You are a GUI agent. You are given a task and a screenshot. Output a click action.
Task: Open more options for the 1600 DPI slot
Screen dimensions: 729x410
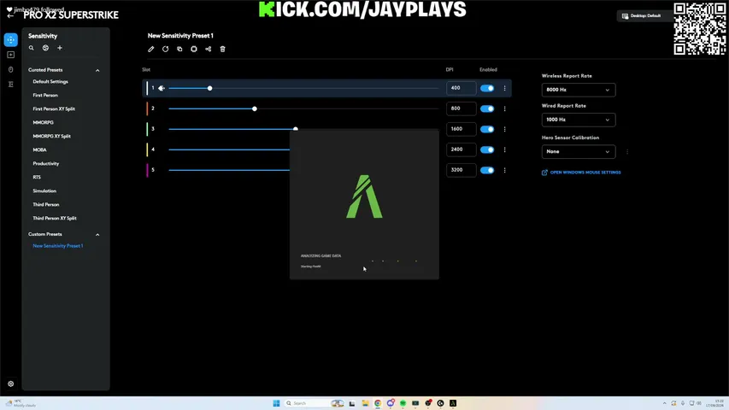coord(504,129)
